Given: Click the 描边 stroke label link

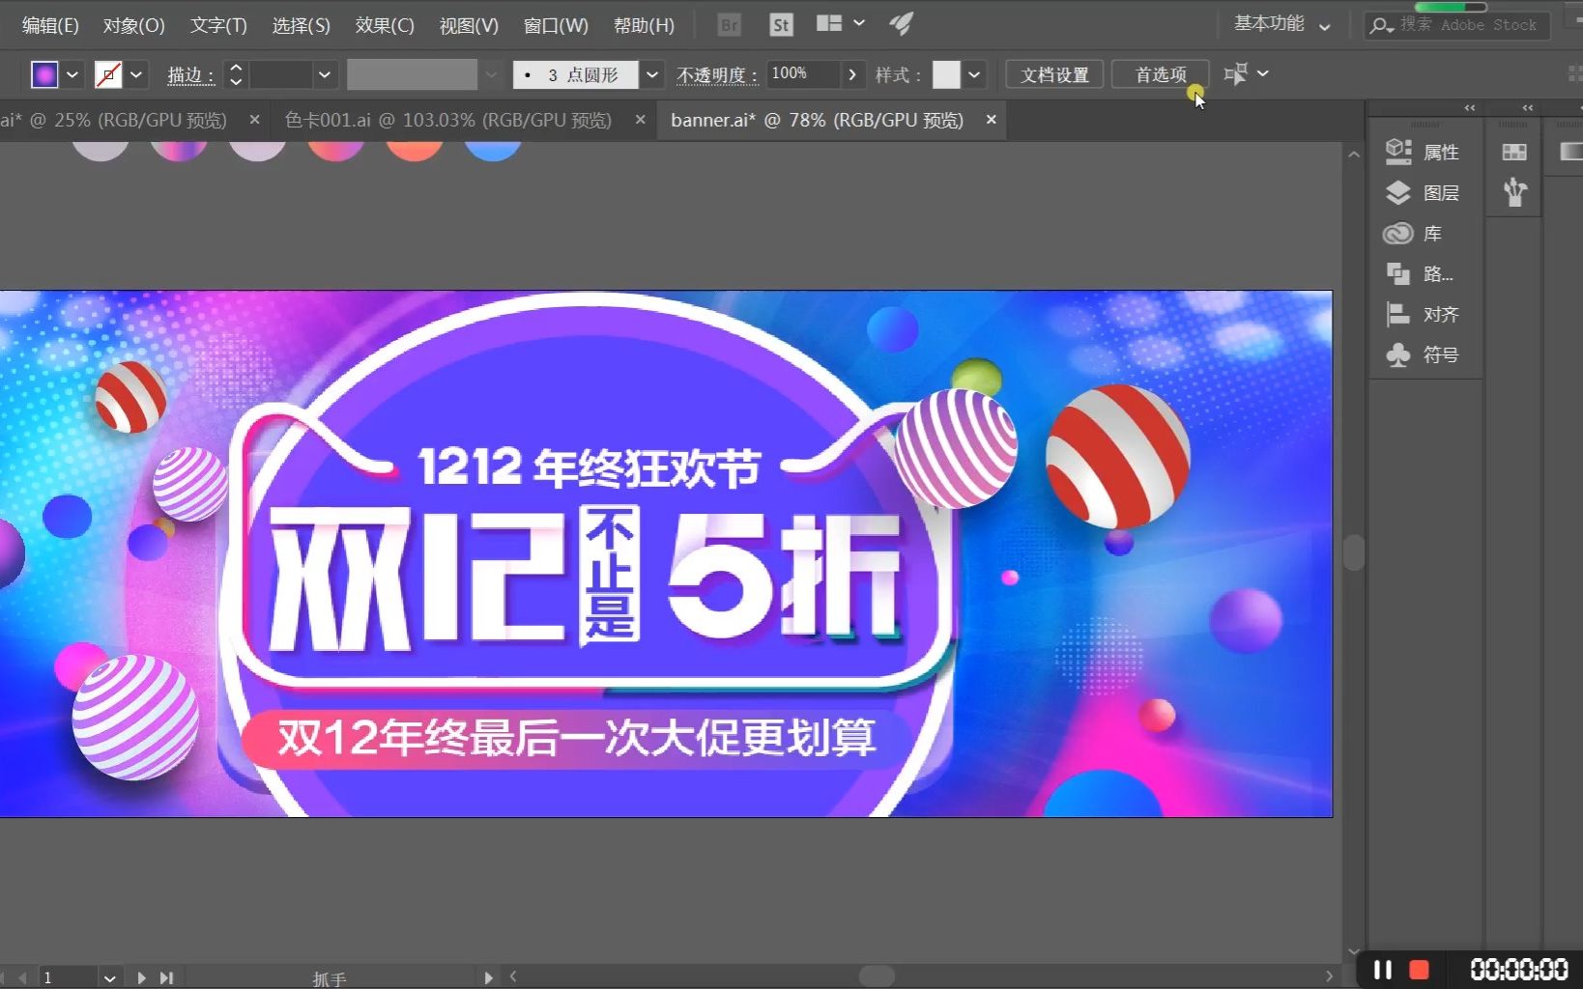Looking at the screenshot, I should pyautogui.click(x=190, y=74).
